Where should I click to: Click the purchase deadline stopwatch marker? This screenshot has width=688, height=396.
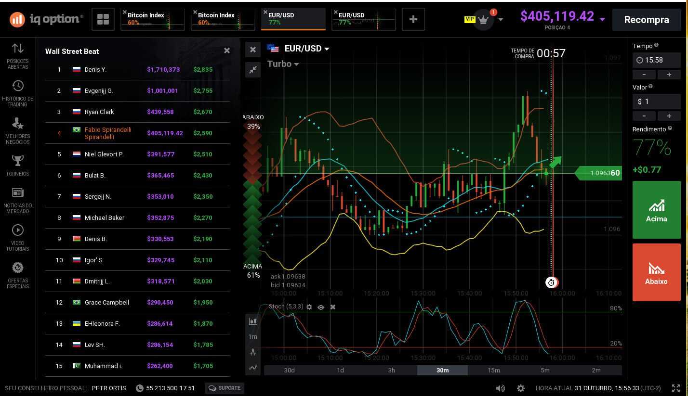pos(551,282)
